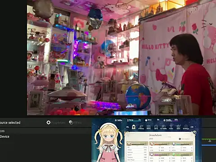This screenshot has height=162, width=216.
Task: Click the JesuAdam character name
Action: [x=155, y=135]
